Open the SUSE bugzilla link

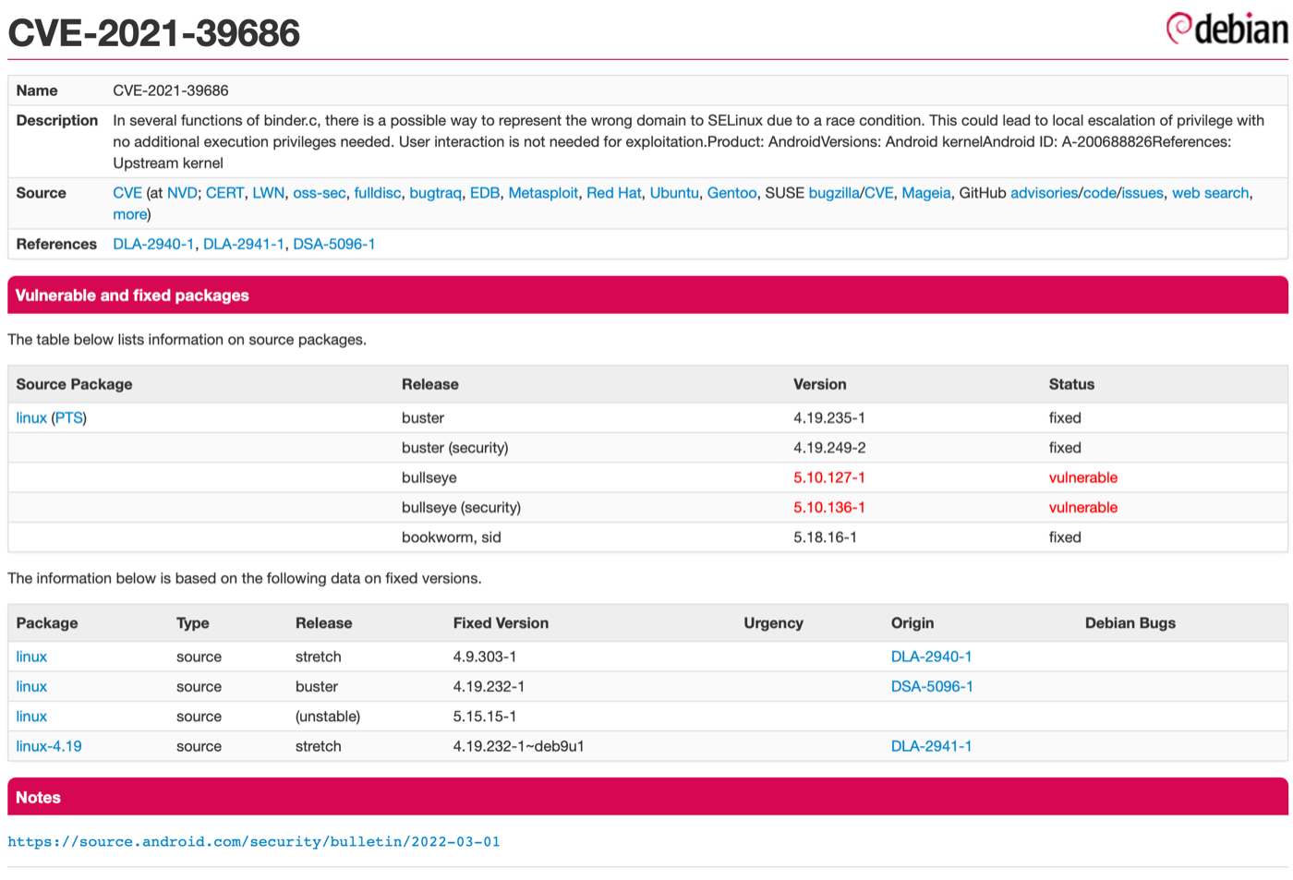point(834,193)
